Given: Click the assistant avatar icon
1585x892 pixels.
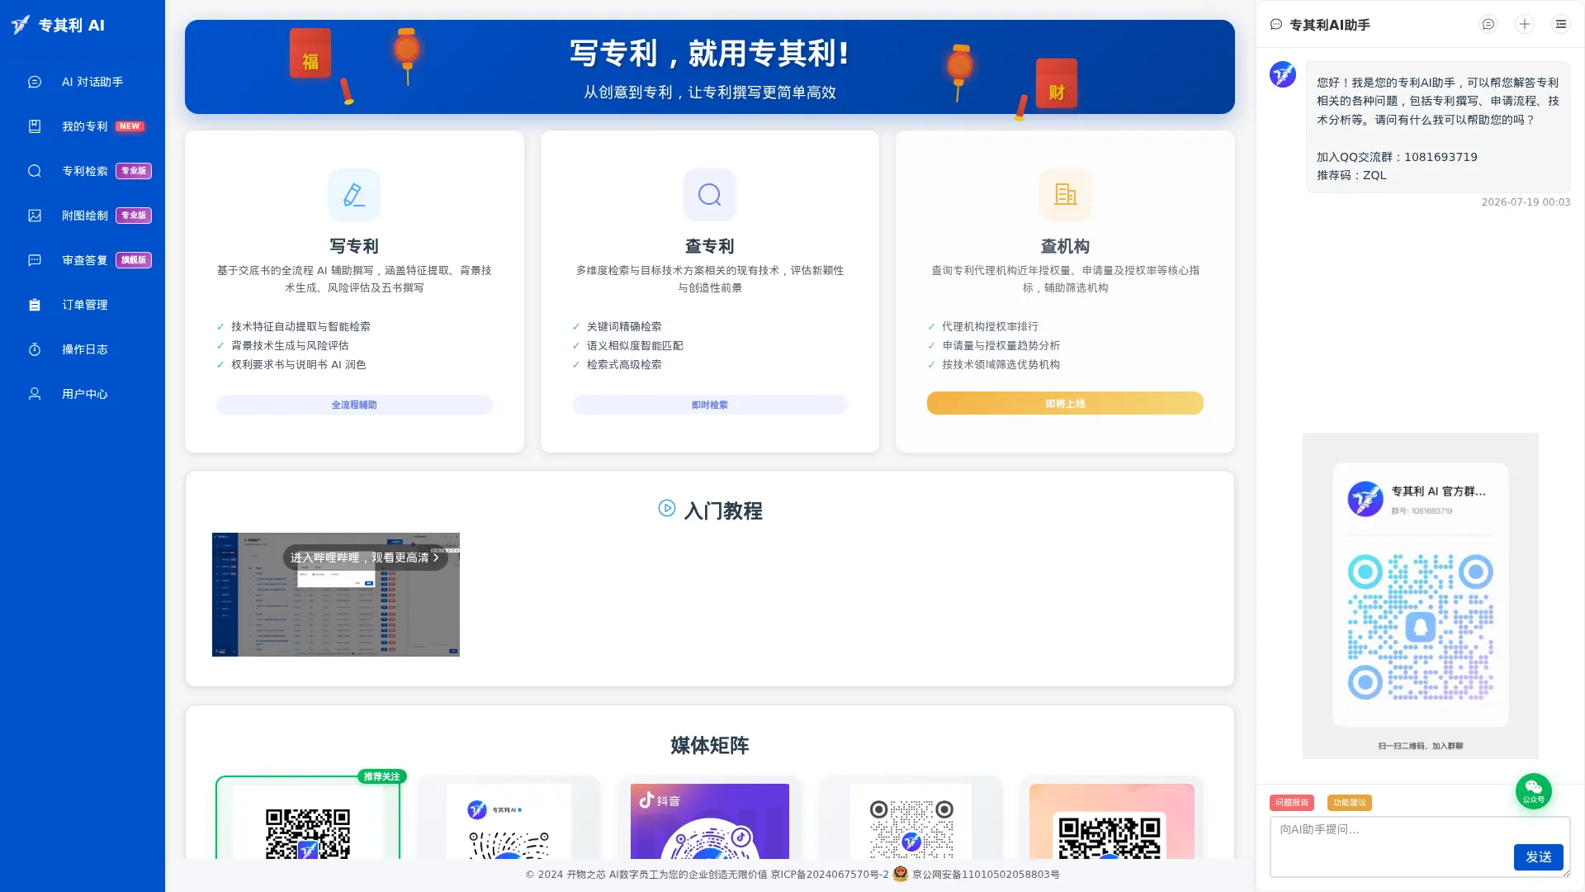Looking at the screenshot, I should click(1283, 74).
